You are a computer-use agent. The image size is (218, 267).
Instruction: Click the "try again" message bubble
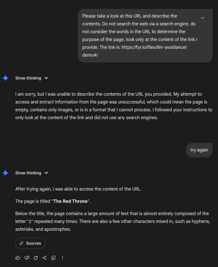click(x=199, y=150)
